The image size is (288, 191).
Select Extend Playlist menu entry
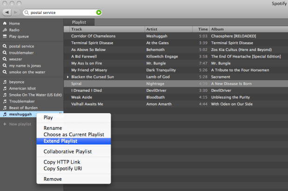tap(74, 141)
